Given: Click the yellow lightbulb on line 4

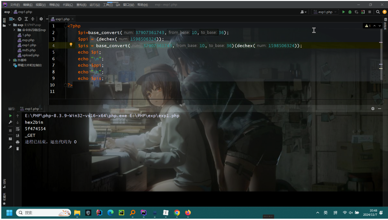Looking at the screenshot, I should click(71, 45).
